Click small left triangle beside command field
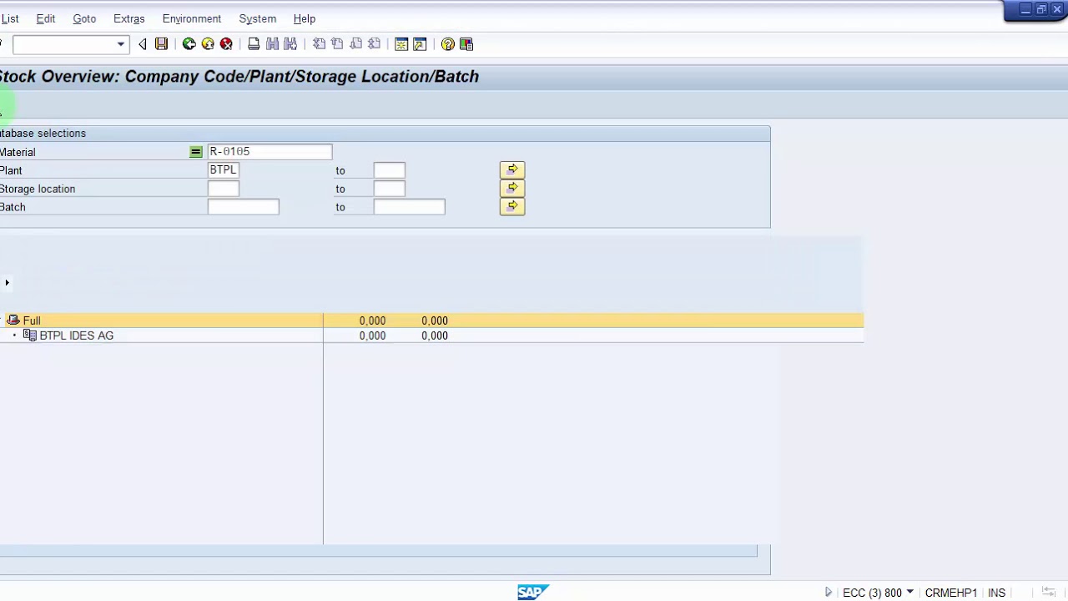1068x601 pixels. pyautogui.click(x=143, y=44)
